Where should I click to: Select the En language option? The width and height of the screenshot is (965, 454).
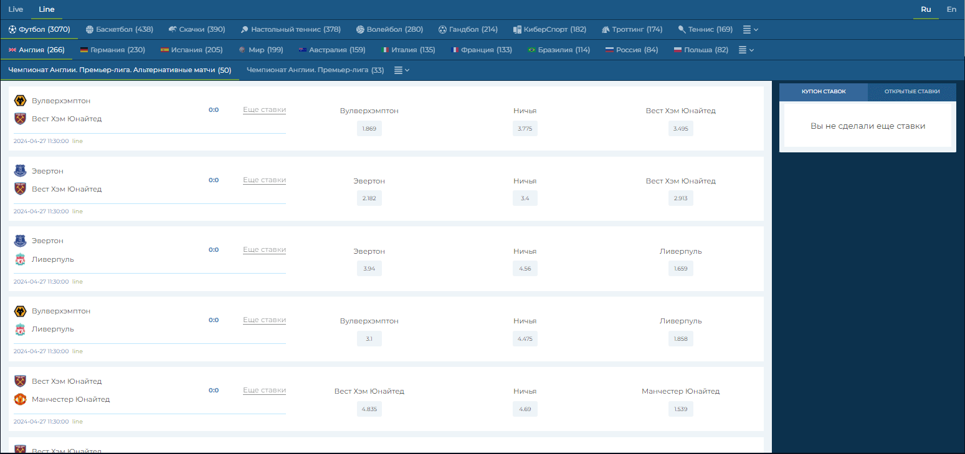coord(951,9)
